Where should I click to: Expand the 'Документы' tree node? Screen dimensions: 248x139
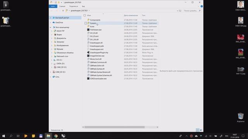tap(52, 38)
